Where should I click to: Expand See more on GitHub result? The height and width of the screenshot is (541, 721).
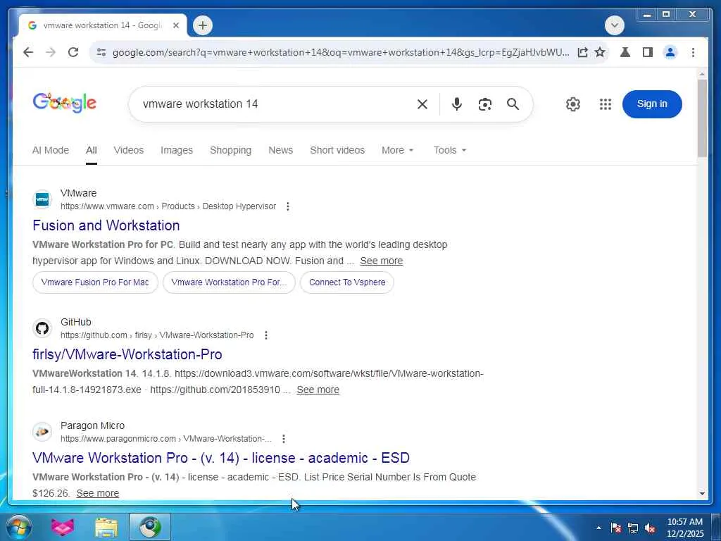click(318, 390)
